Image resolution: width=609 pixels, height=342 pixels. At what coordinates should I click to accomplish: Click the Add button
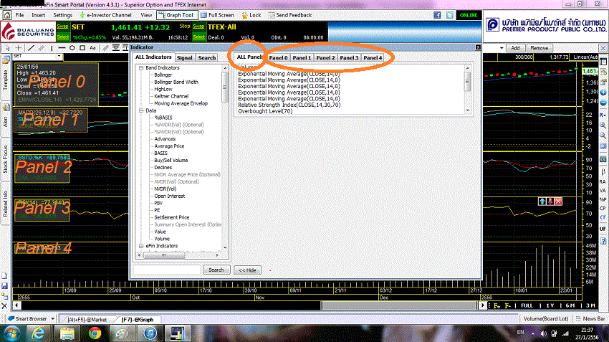coord(515,48)
